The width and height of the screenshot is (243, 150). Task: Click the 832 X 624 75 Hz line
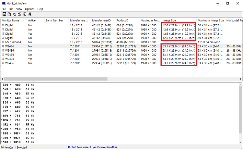[x=18, y=111]
